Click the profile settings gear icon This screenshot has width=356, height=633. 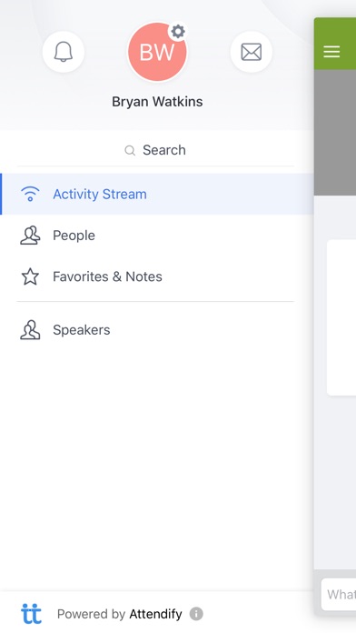178,32
